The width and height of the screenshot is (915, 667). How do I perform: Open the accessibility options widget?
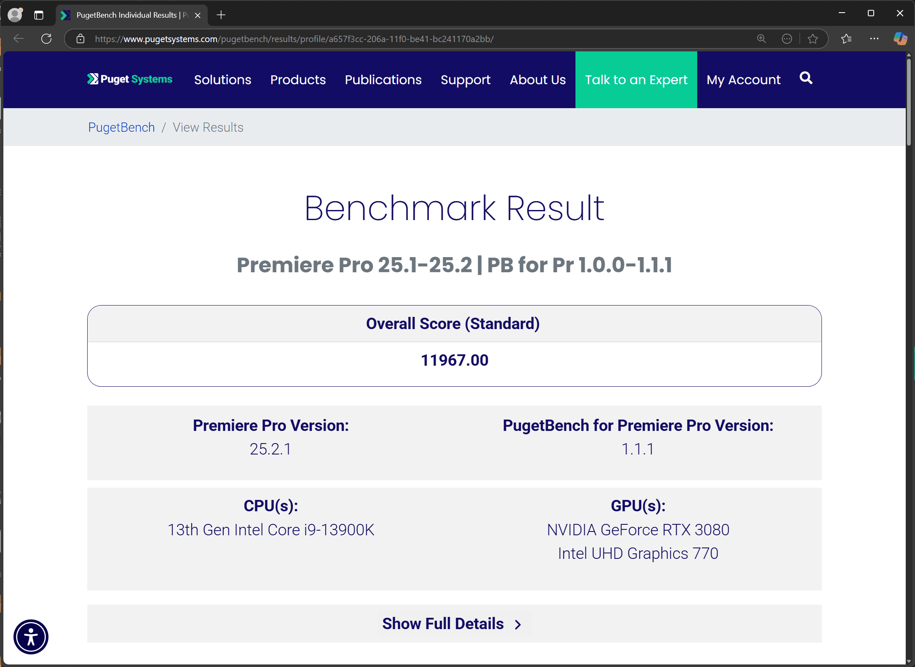point(30,637)
